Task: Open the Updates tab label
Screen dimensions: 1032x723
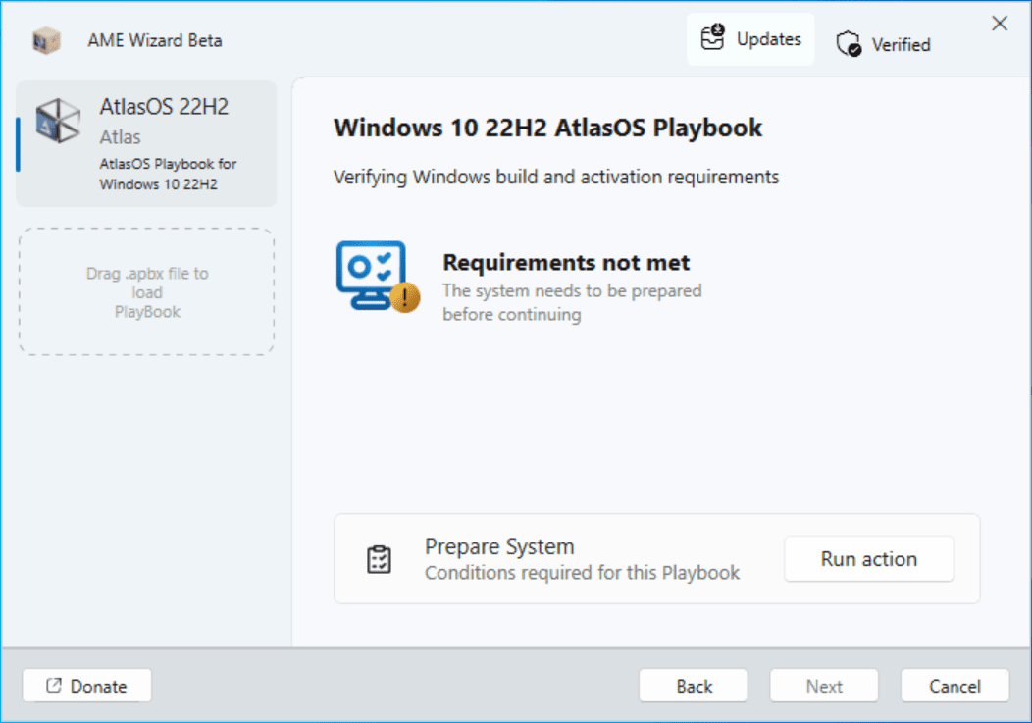Action: pyautogui.click(x=769, y=39)
